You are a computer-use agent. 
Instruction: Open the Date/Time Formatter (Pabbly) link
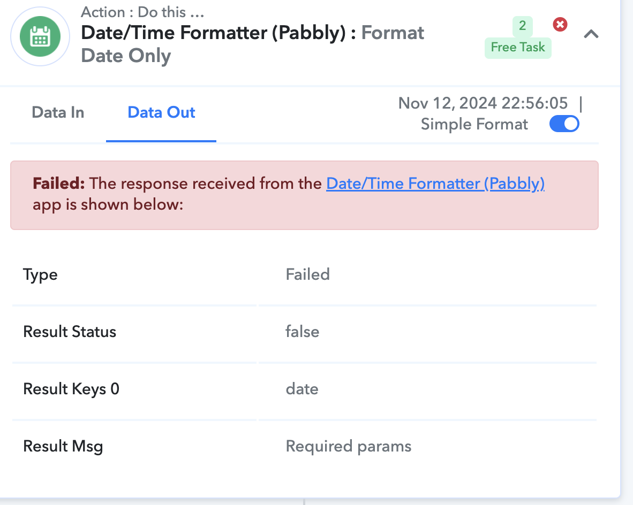[x=435, y=183]
